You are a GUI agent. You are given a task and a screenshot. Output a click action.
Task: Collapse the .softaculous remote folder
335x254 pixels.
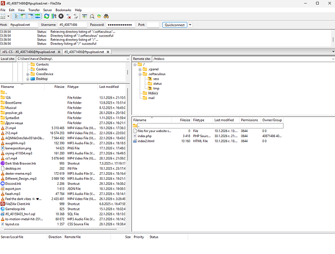(x=140, y=74)
